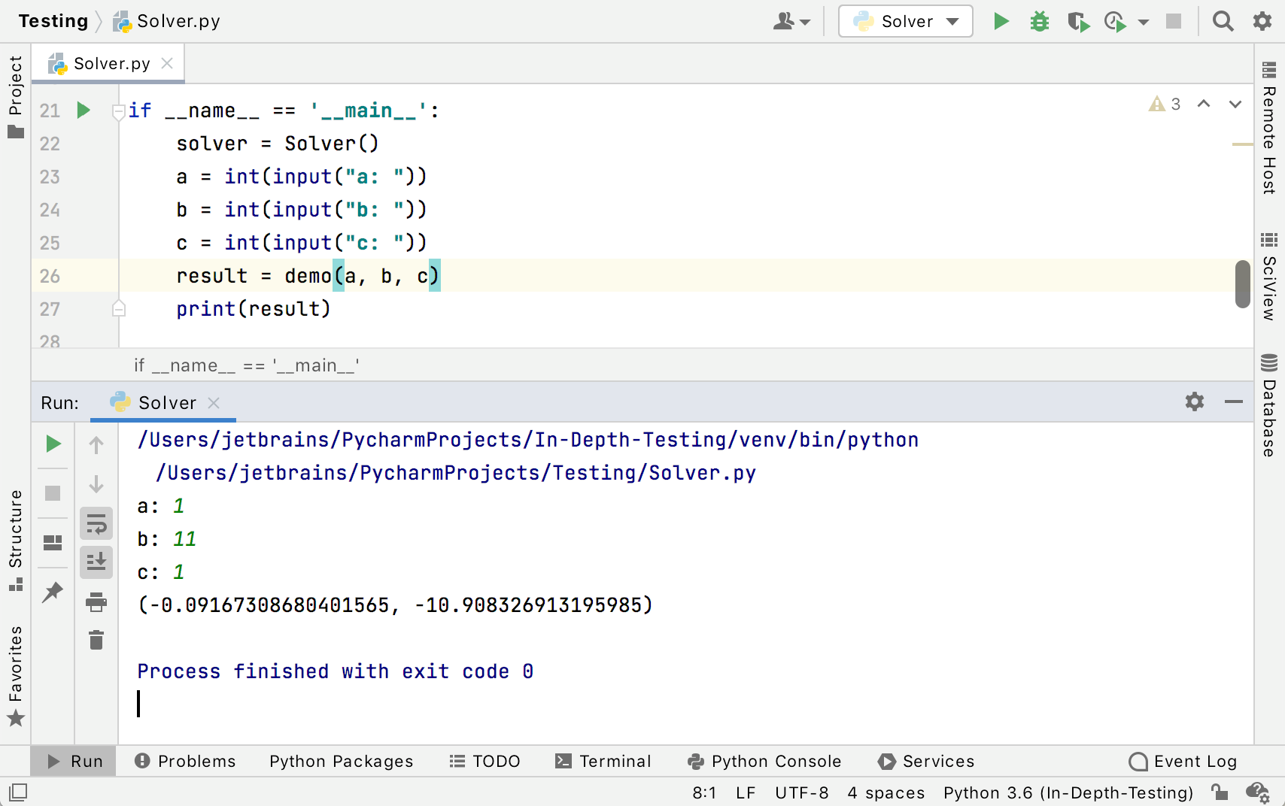The width and height of the screenshot is (1285, 806).
Task: Open the Python Packages tab
Action: click(x=341, y=761)
